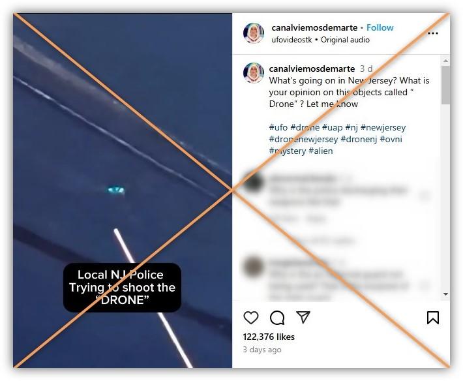Open ufovideostk original audio link
Image resolution: width=463 pixels, height=381 pixels.
pyautogui.click(x=320, y=40)
